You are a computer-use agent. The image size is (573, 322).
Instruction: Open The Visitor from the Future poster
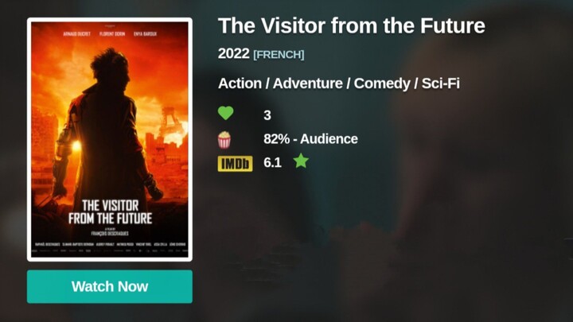pyautogui.click(x=110, y=139)
